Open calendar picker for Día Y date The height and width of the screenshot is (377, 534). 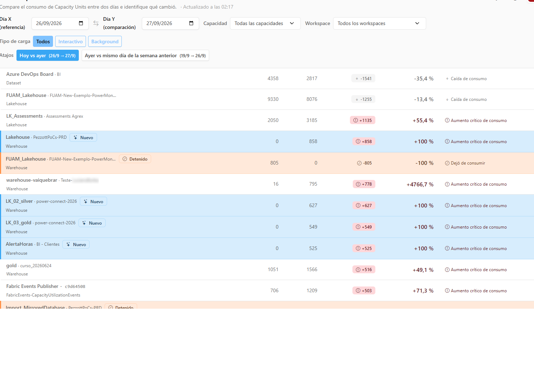(x=191, y=23)
